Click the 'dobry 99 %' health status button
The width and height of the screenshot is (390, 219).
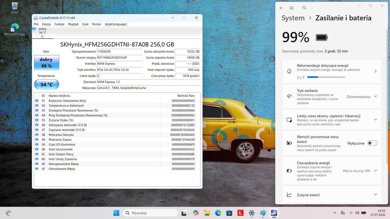[46, 63]
